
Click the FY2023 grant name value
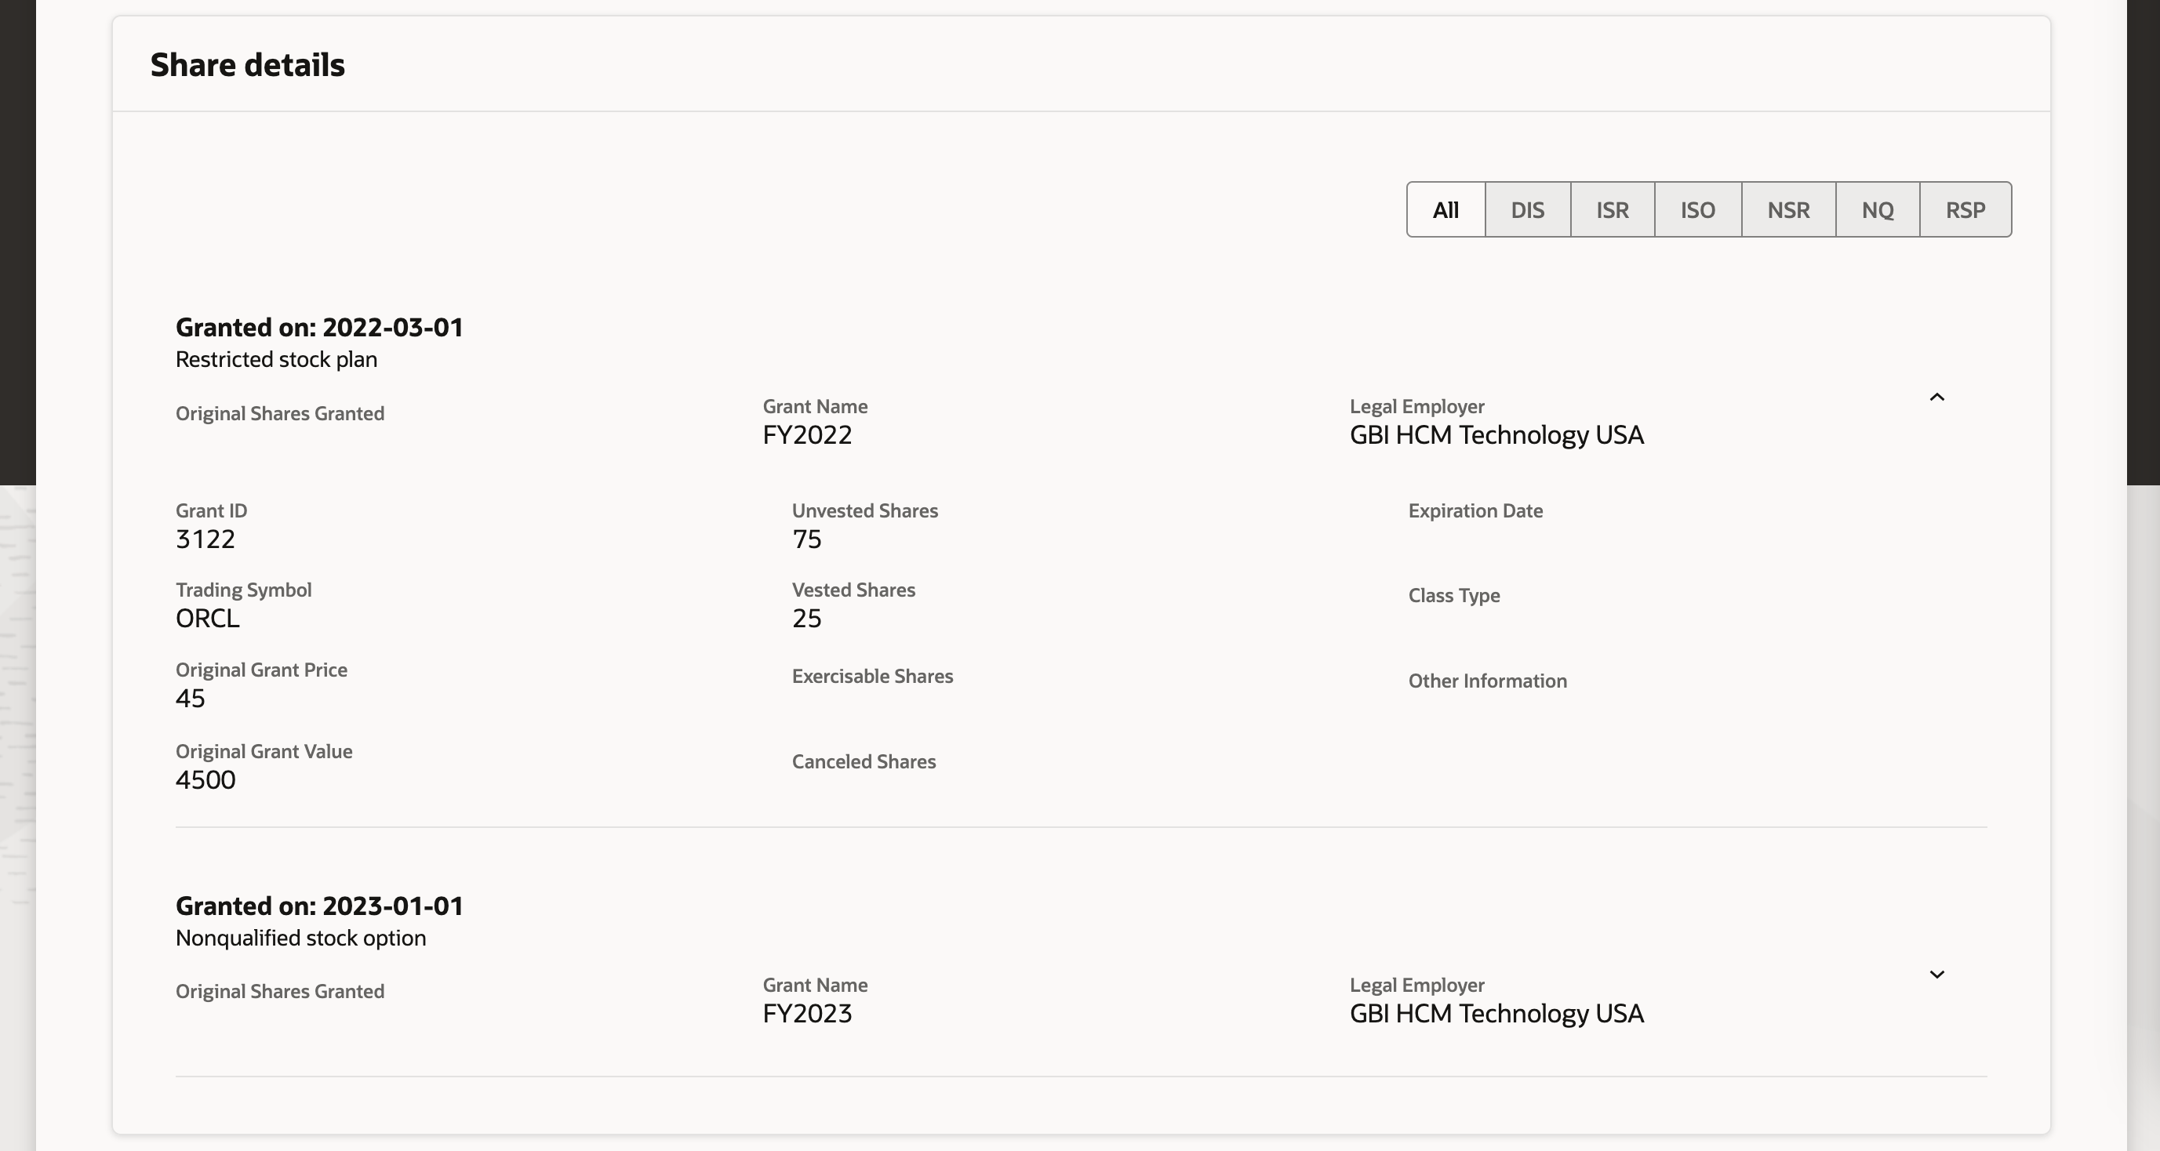point(806,1014)
